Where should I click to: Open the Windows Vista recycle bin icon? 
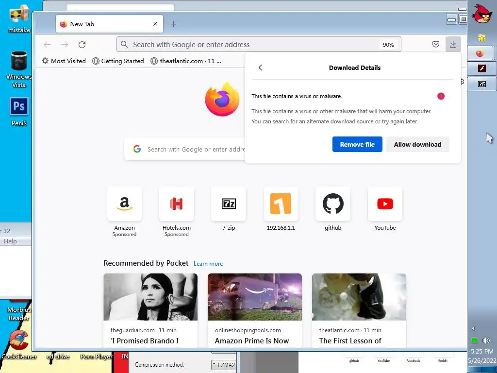[x=19, y=69]
